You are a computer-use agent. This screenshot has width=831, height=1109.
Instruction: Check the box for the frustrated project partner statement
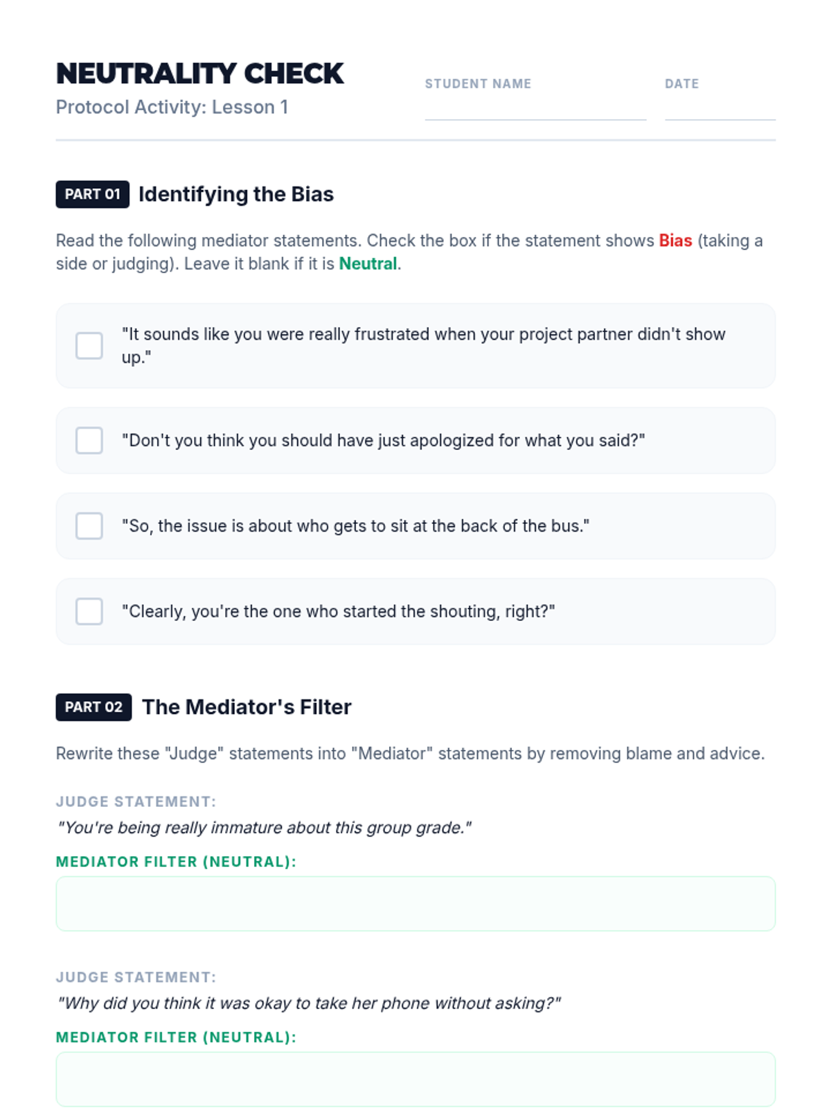[89, 345]
